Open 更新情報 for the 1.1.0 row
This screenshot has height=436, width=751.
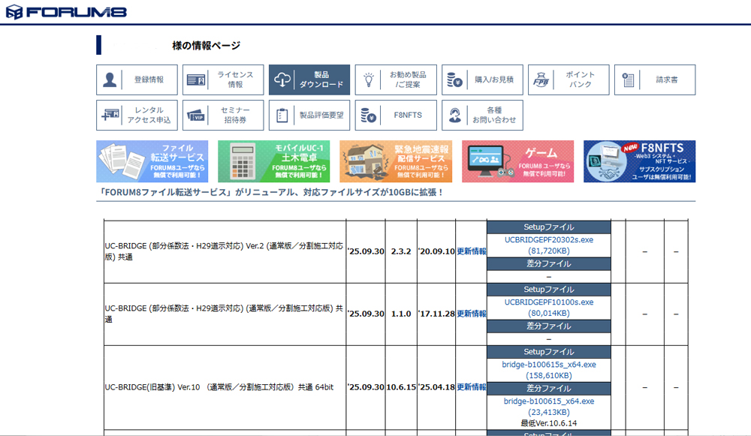coord(472,314)
